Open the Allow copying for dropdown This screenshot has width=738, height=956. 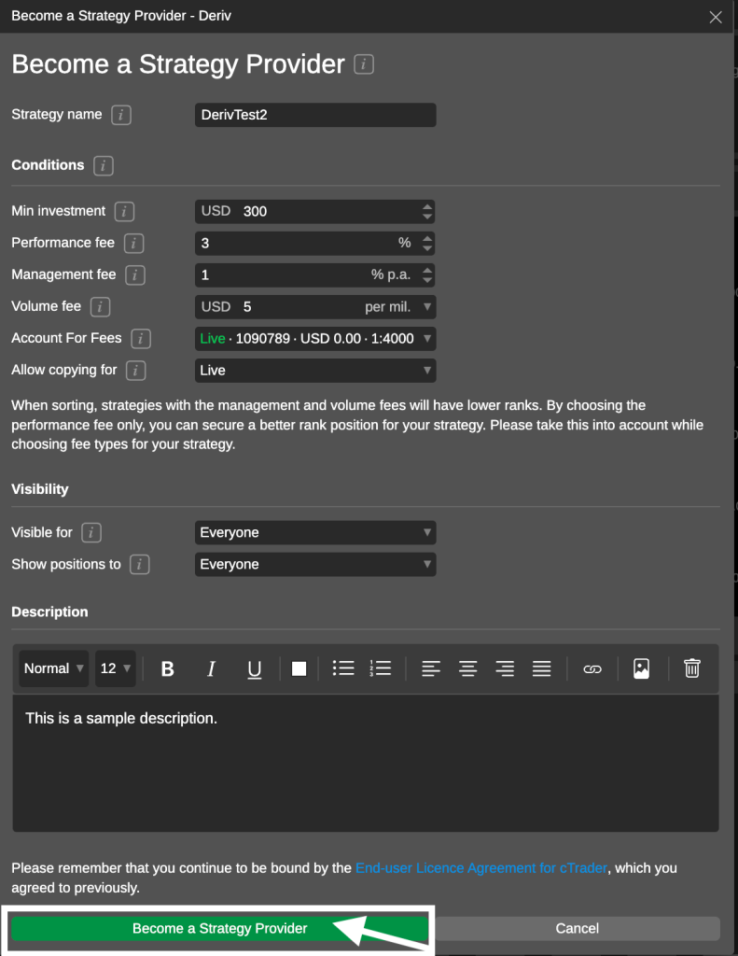[x=315, y=371]
